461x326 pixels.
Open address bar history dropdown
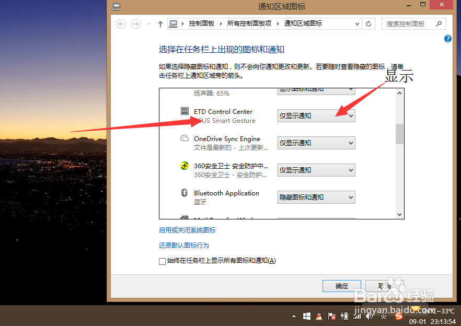click(x=357, y=24)
